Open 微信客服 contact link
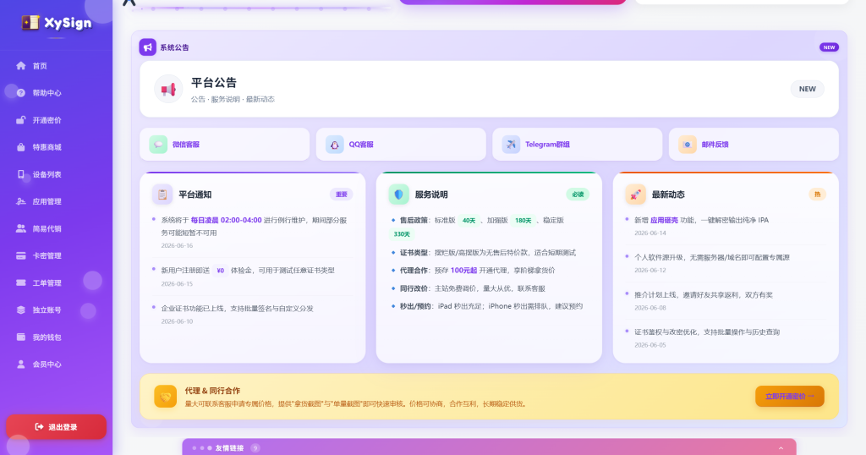Image resolution: width=866 pixels, height=455 pixels. tap(225, 144)
